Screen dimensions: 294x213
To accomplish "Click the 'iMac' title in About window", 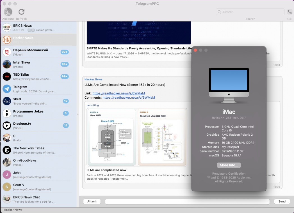I will click(229, 112).
